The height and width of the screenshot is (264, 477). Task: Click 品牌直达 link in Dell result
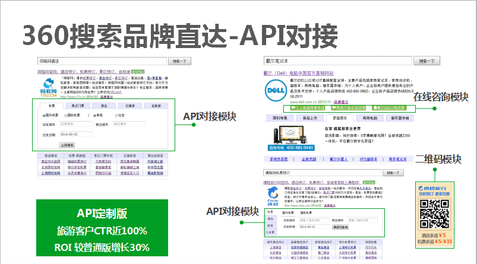(341, 102)
